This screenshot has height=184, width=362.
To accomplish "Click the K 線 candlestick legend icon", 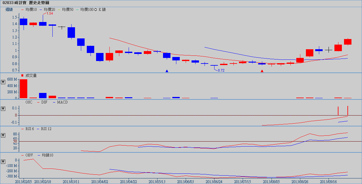I will [96, 10].
